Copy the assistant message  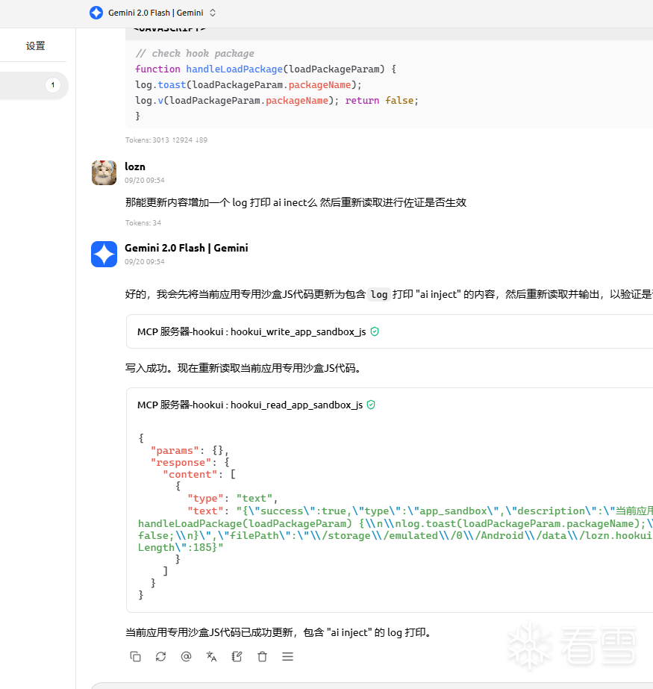point(135,656)
